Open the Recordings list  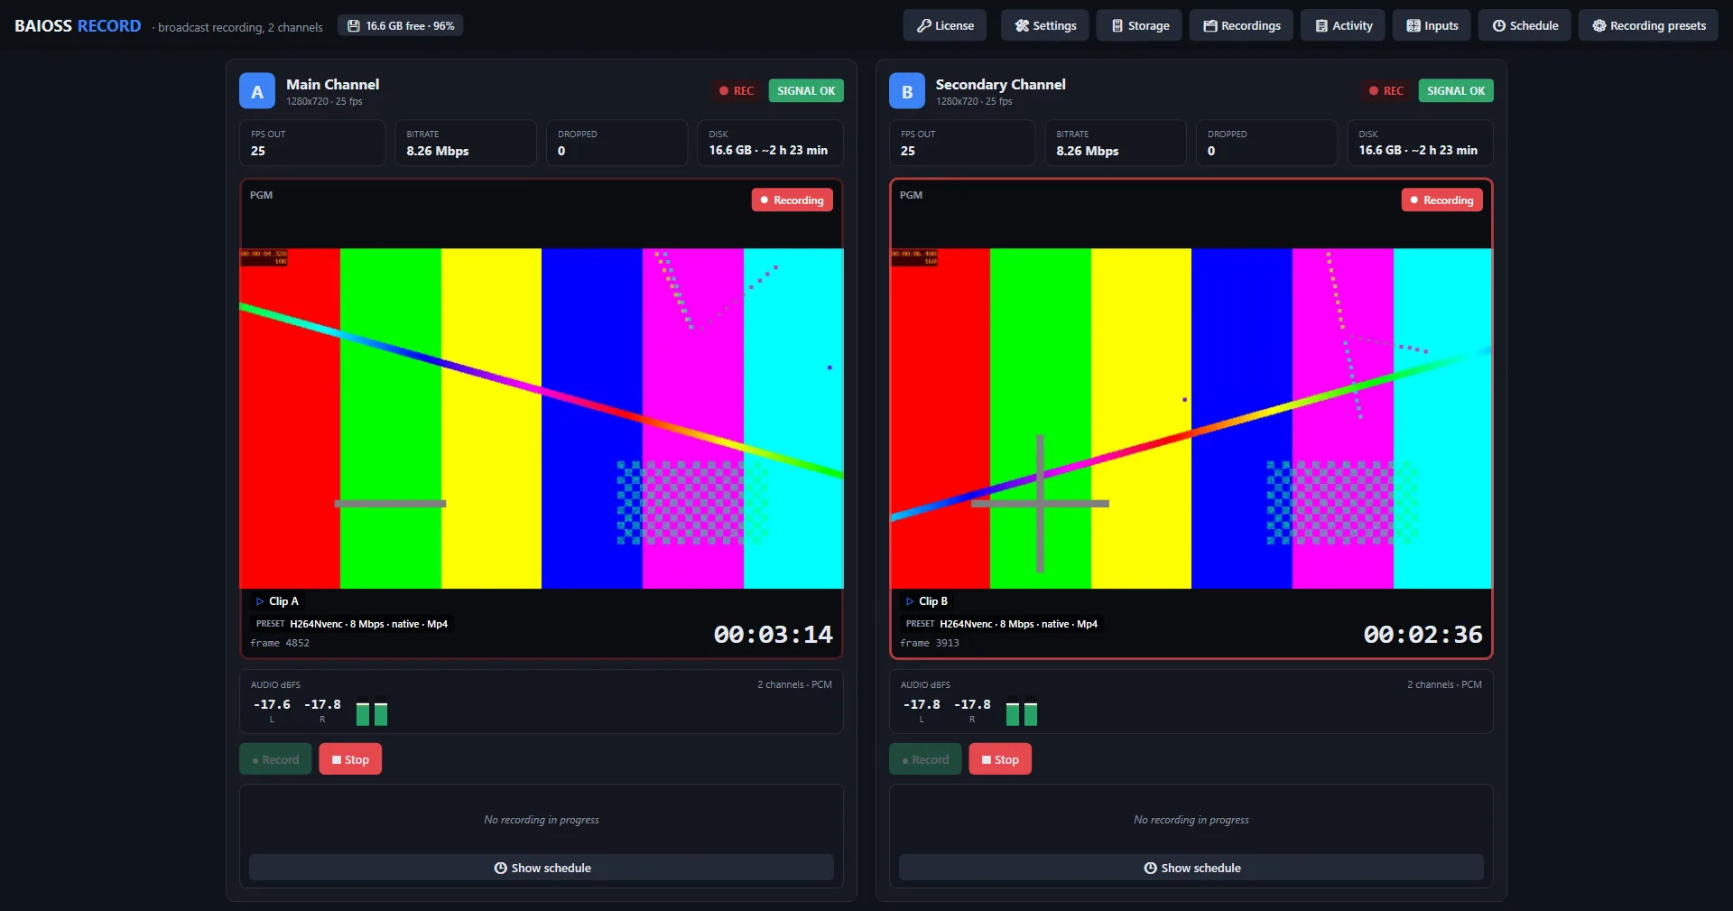1241,25
